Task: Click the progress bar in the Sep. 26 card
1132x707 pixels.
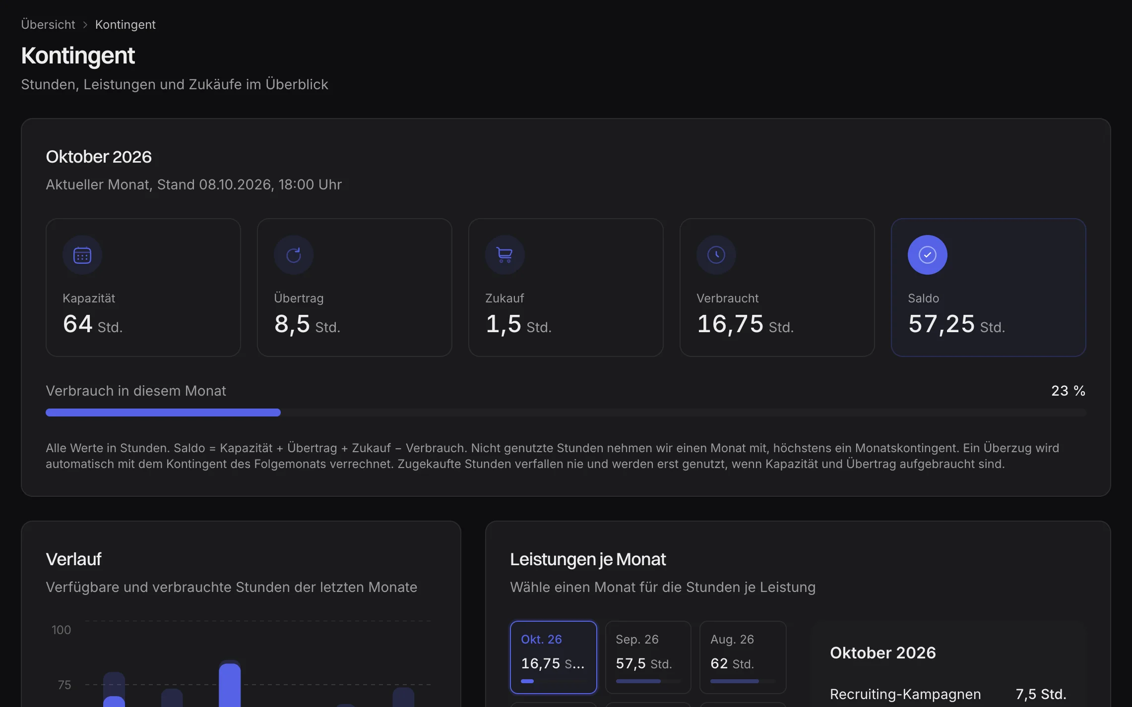Action: [648, 681]
